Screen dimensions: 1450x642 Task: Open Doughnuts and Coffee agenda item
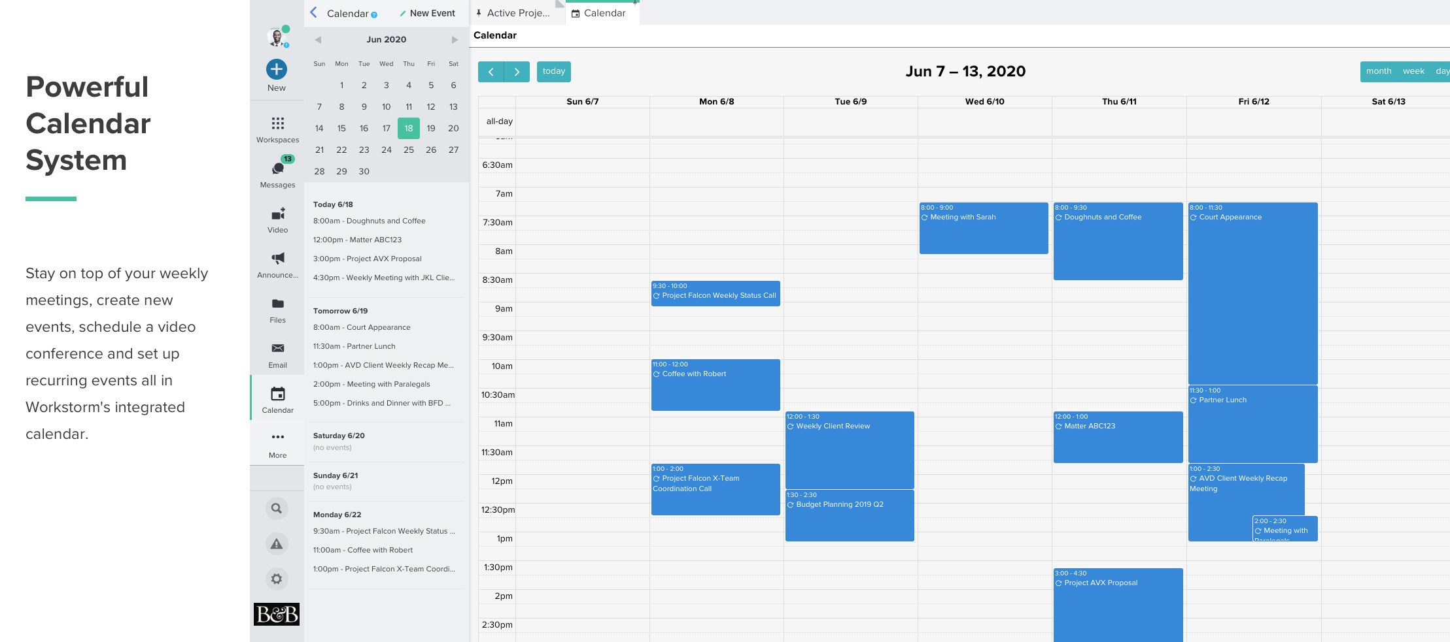coord(369,221)
